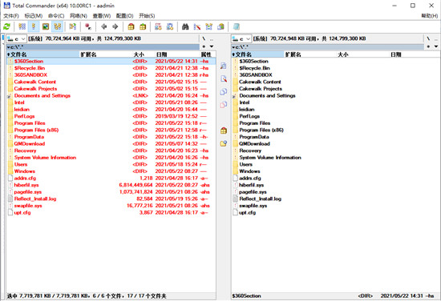Open the 文件(F) menu
Image resolution: width=441 pixels, height=301 pixels.
coord(11,16)
